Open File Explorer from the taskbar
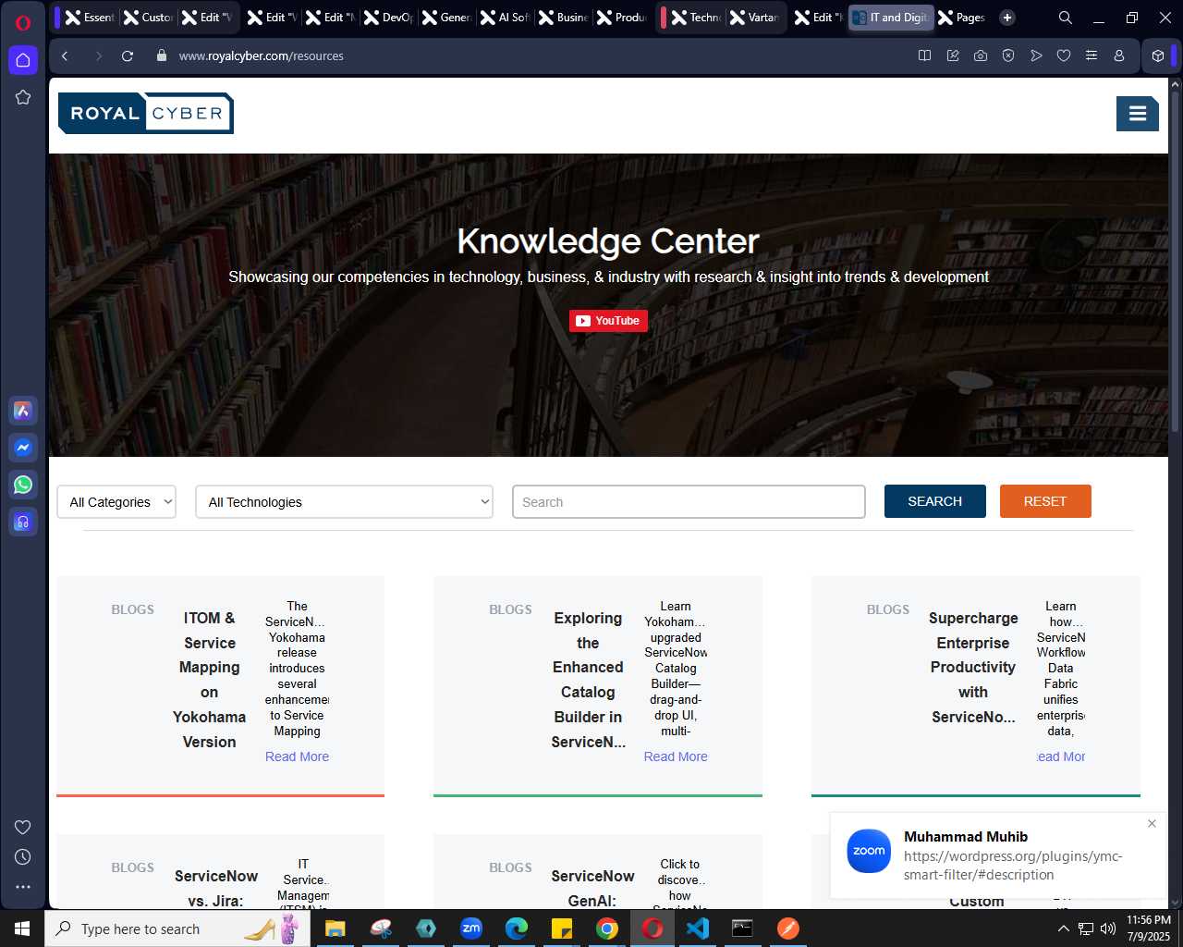 (x=335, y=929)
